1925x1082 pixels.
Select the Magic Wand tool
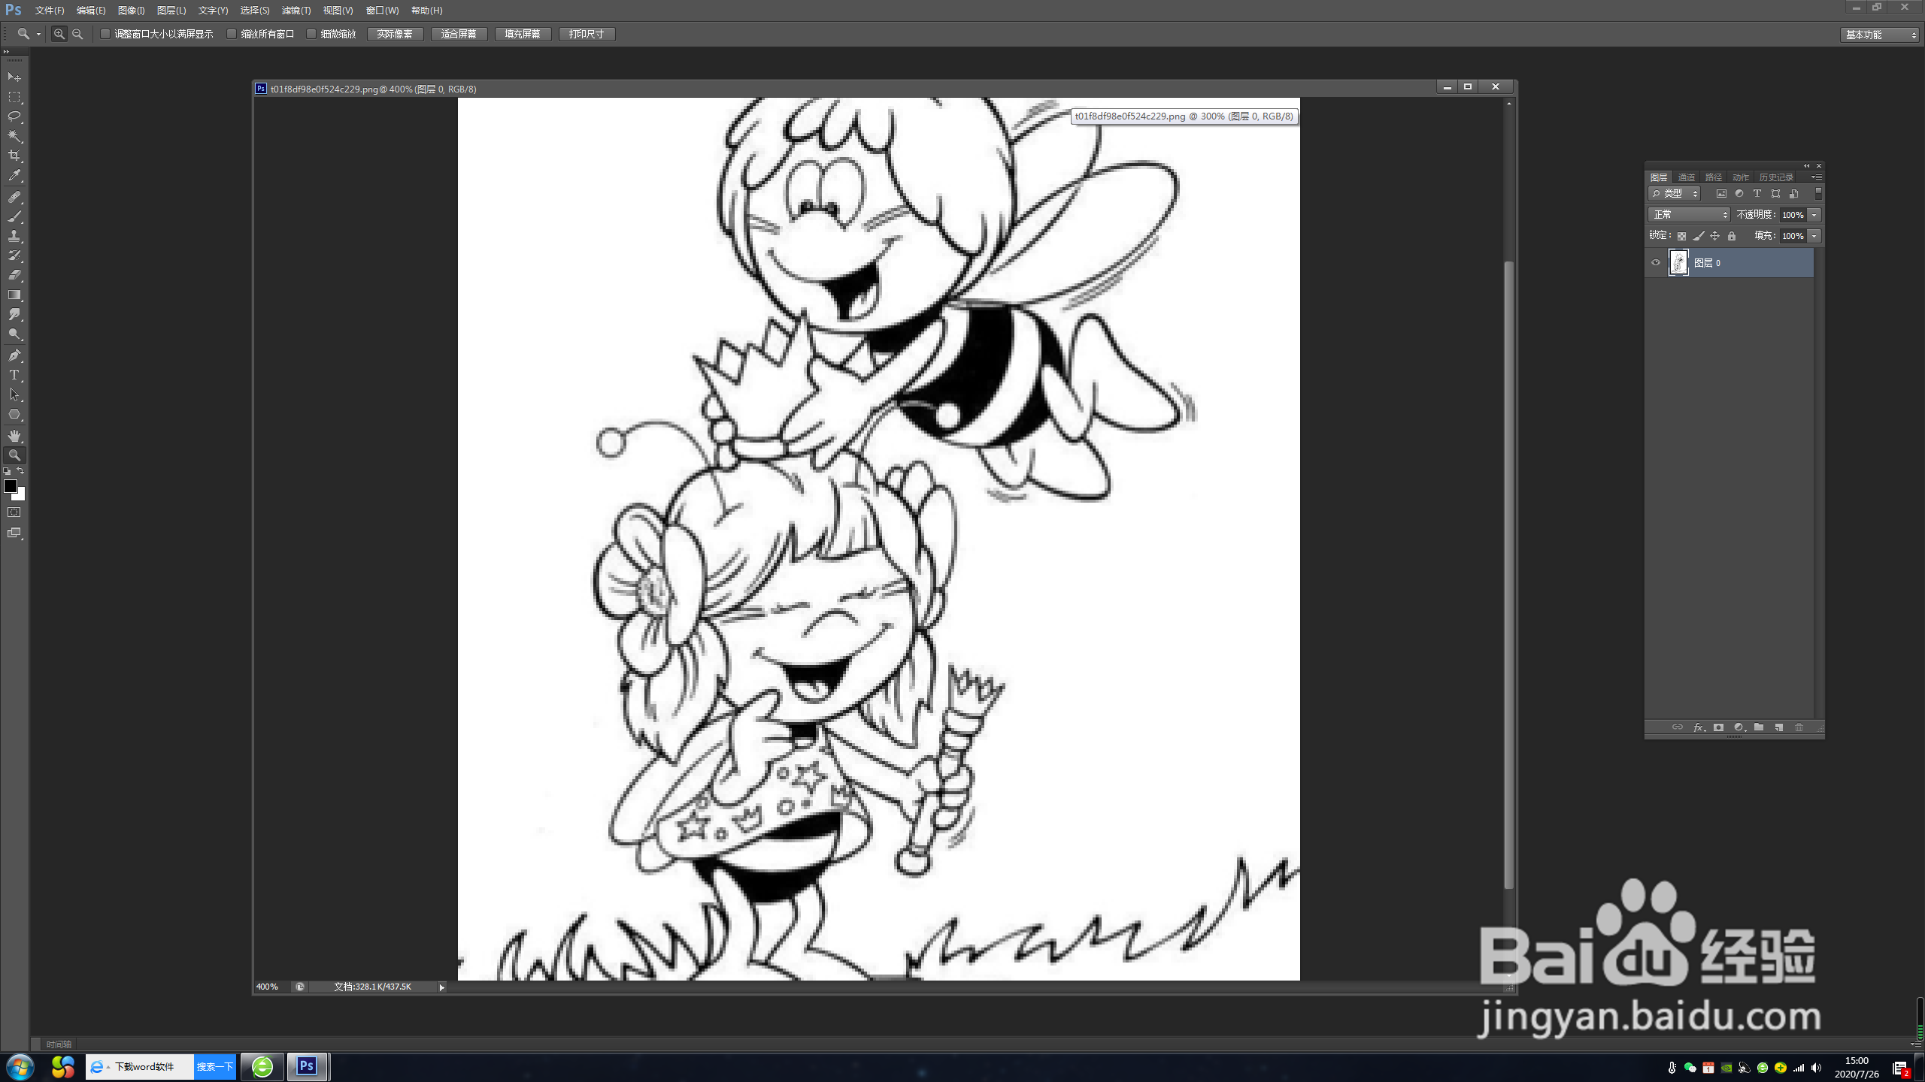pos(14,136)
